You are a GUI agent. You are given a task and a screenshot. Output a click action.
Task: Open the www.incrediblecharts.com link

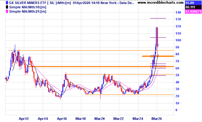[x=160, y=3]
